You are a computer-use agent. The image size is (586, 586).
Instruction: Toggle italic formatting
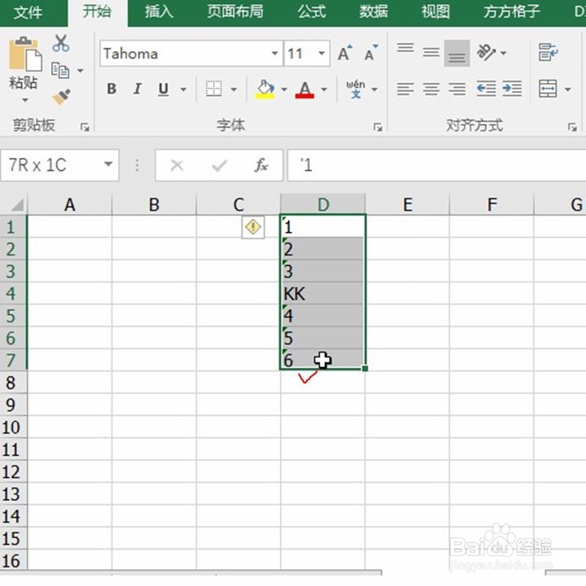pyautogui.click(x=138, y=89)
